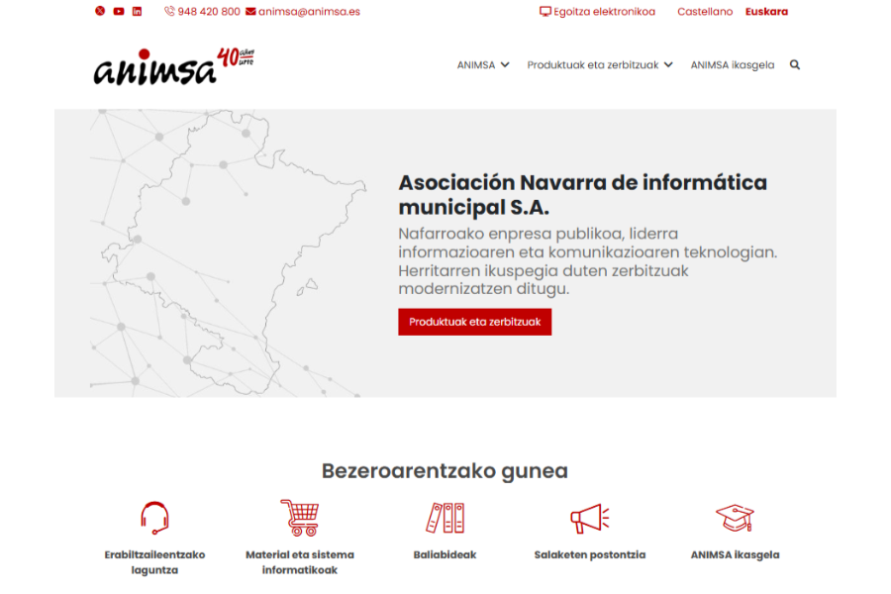
Task: Open the X (Twitter) social icon
Action: pyautogui.click(x=100, y=11)
